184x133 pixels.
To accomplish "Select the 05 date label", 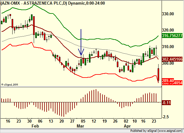I will pos(83,121).
